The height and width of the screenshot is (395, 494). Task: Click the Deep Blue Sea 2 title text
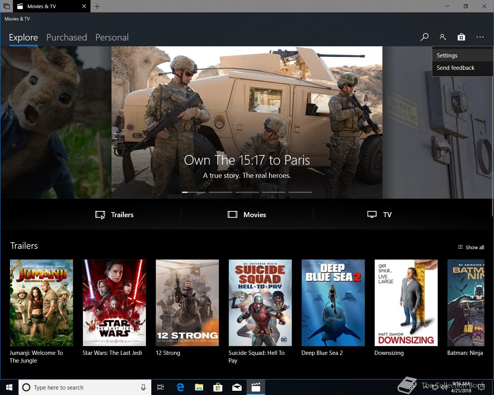(x=322, y=353)
